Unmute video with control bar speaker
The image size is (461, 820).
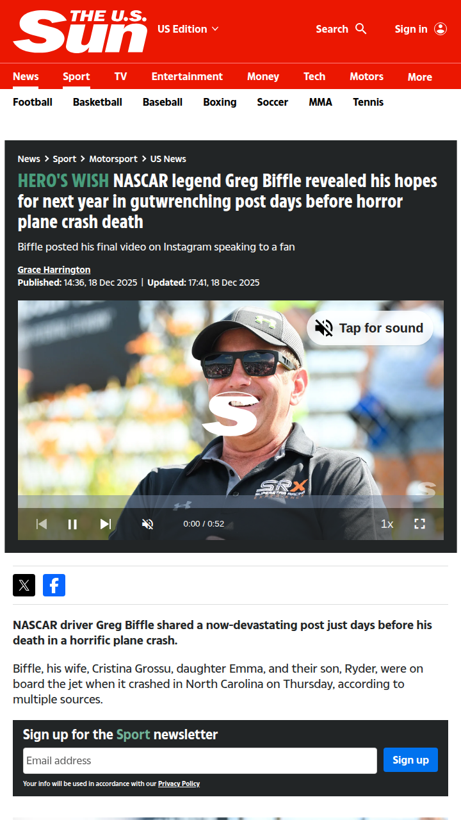[147, 524]
